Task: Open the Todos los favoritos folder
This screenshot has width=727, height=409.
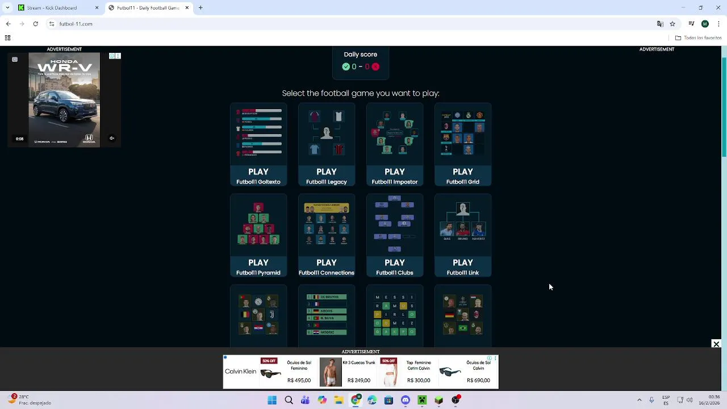Action: click(x=698, y=38)
